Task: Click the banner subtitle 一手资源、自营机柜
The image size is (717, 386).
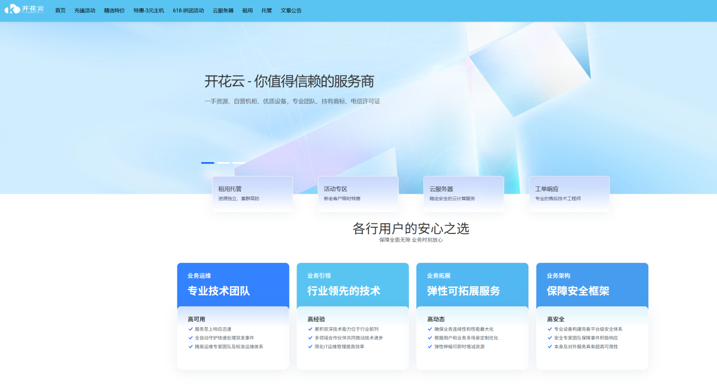Action: tap(292, 101)
